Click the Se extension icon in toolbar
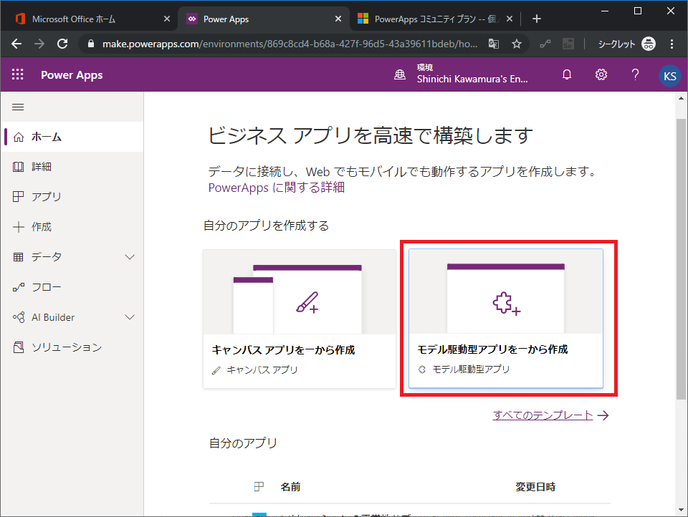This screenshot has height=517, width=688. click(x=568, y=44)
